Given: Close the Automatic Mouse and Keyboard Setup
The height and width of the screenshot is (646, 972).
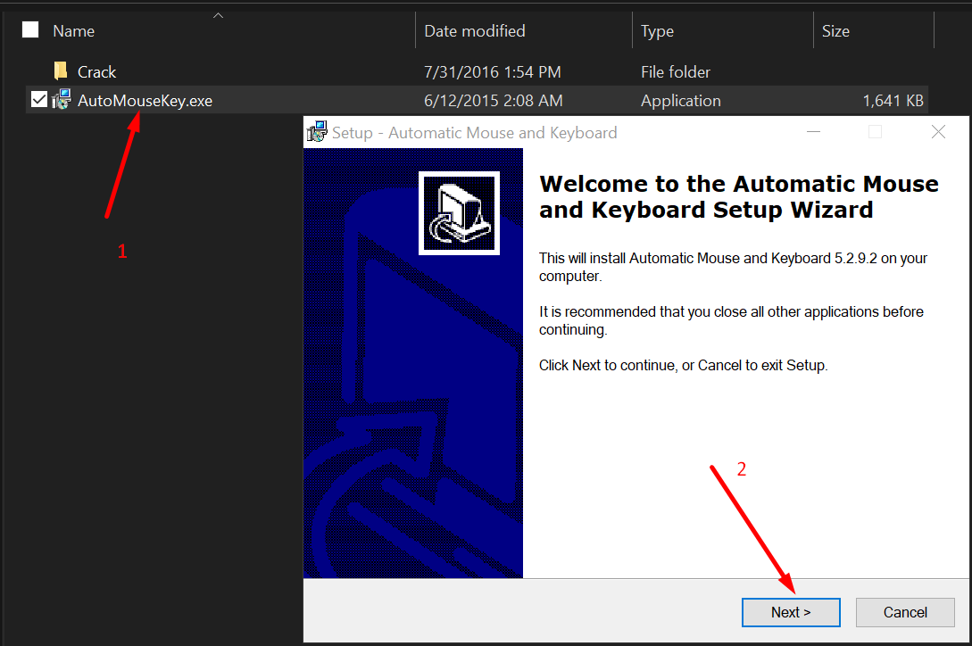Looking at the screenshot, I should pos(938,132).
